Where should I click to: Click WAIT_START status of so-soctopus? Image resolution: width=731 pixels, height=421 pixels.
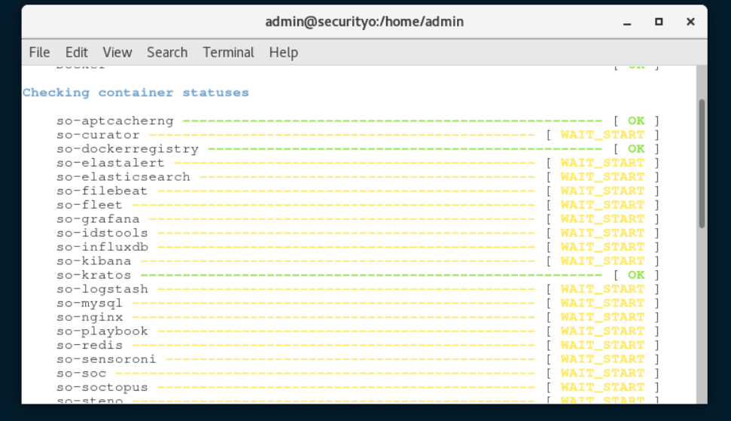[x=602, y=386]
